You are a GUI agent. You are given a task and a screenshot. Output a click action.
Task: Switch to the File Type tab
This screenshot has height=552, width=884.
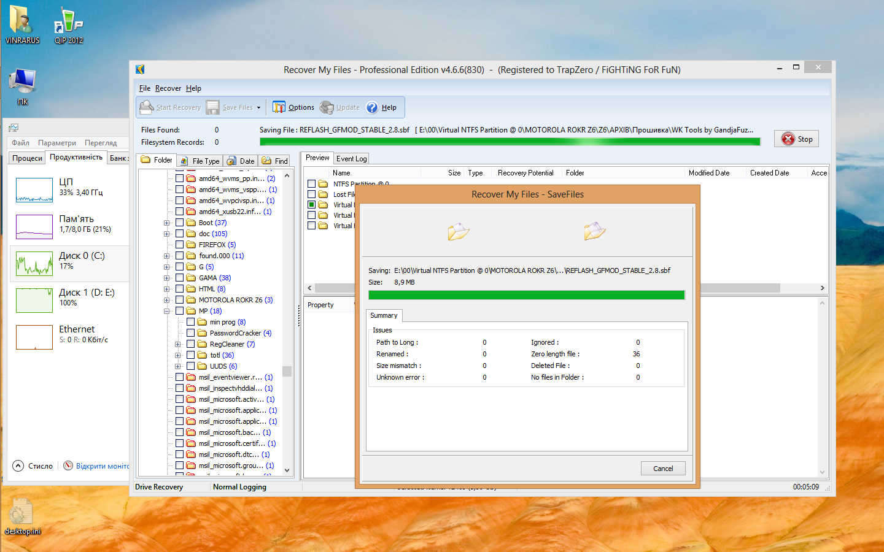coord(200,161)
